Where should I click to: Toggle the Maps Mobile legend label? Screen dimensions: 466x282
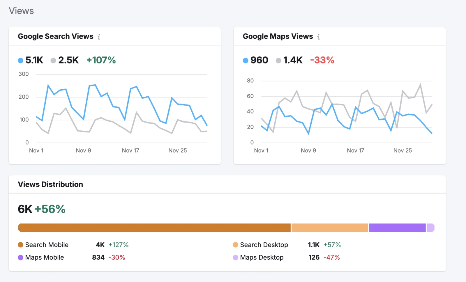click(x=44, y=258)
